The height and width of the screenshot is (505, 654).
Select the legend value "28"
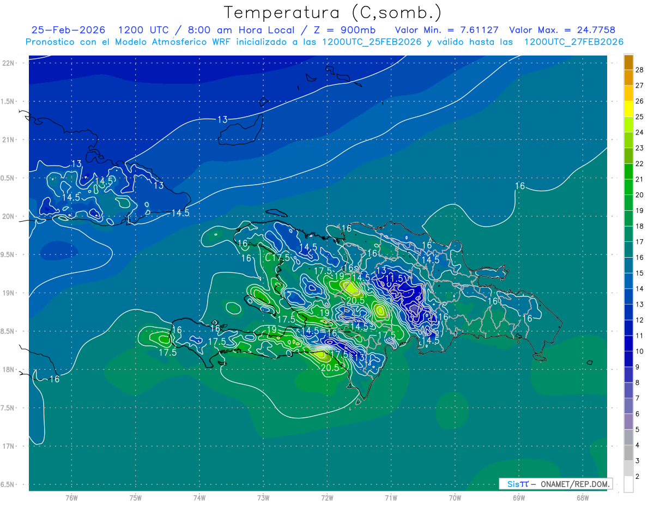tap(640, 70)
